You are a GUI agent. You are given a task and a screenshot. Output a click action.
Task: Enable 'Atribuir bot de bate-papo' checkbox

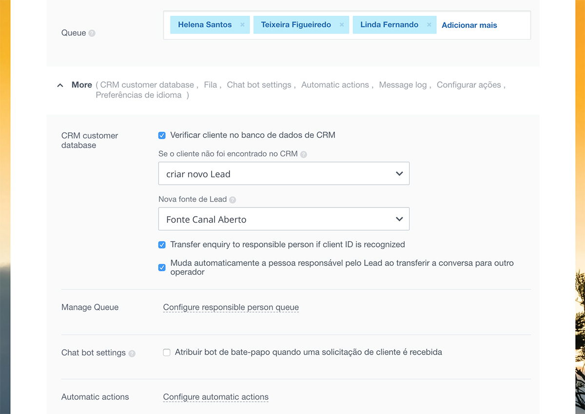coord(167,352)
